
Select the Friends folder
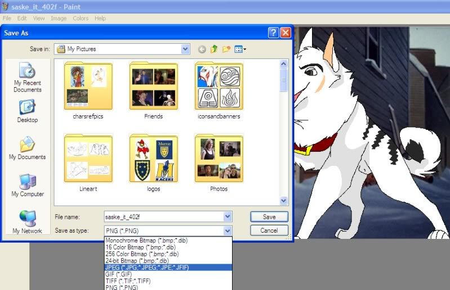tap(154, 90)
